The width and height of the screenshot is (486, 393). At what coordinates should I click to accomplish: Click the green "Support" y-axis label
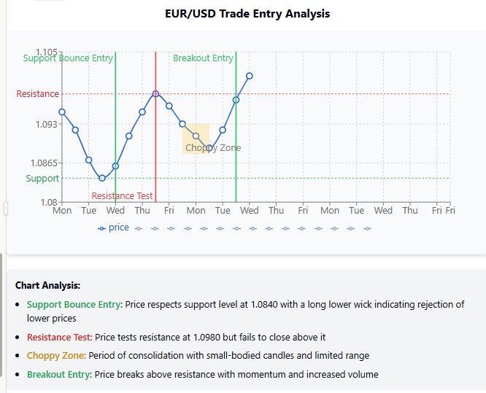[x=42, y=179]
